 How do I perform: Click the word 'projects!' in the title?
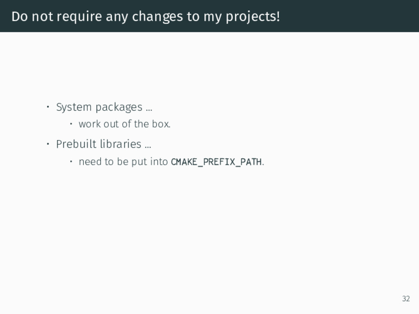(x=253, y=17)
